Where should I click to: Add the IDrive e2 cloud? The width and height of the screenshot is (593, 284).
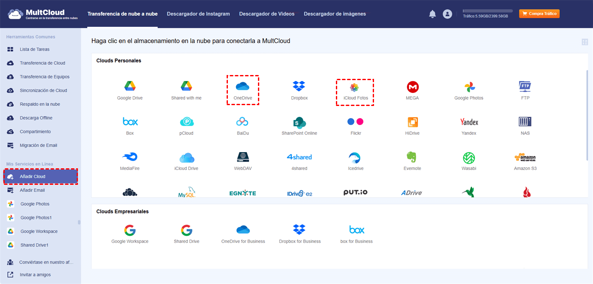coord(299,193)
